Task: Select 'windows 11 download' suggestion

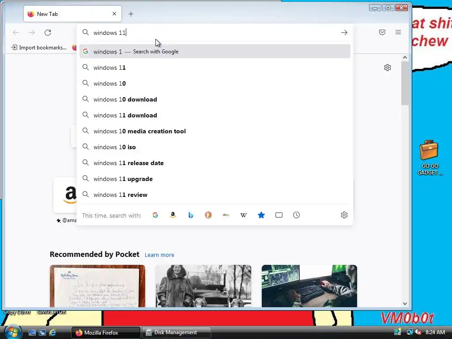Action: click(x=215, y=115)
